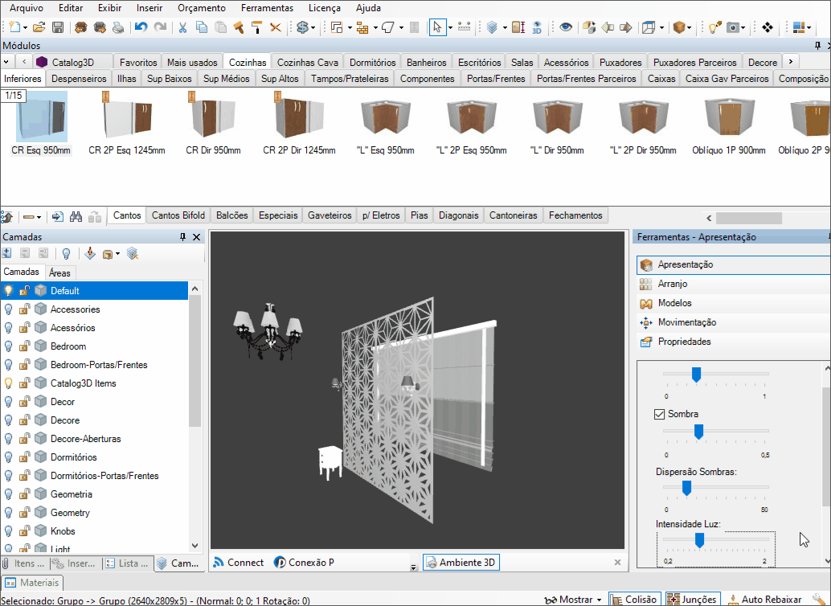This screenshot has height=606, width=831.
Task: Open wireframe cube view dropdown
Action: pyautogui.click(x=661, y=27)
